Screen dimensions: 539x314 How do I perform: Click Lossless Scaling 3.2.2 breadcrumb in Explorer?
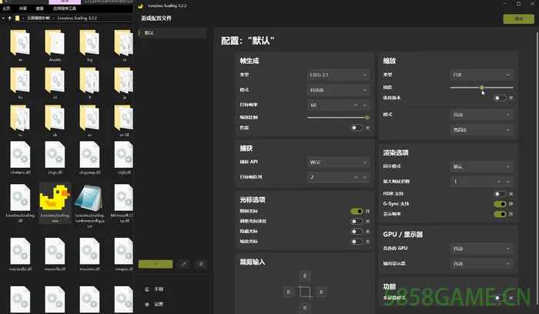[77, 18]
